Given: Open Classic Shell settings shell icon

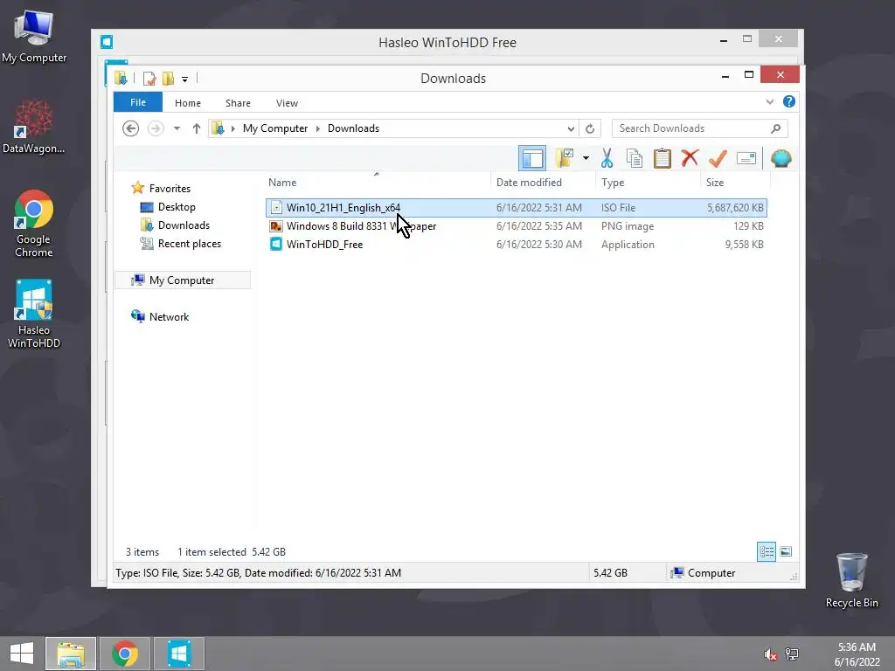Looking at the screenshot, I should coord(781,158).
